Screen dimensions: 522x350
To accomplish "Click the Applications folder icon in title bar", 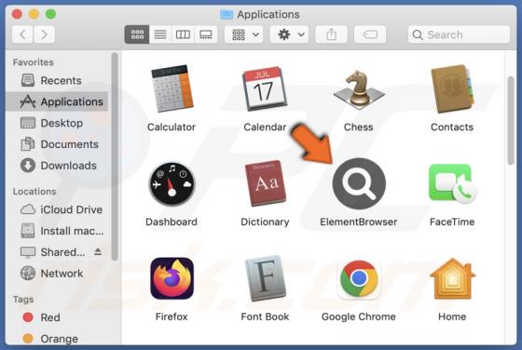I will [227, 14].
